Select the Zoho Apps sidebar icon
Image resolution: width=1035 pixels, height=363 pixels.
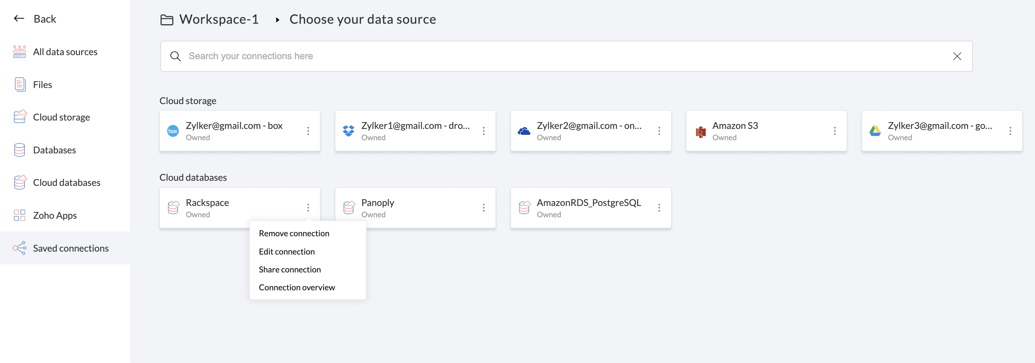19,215
